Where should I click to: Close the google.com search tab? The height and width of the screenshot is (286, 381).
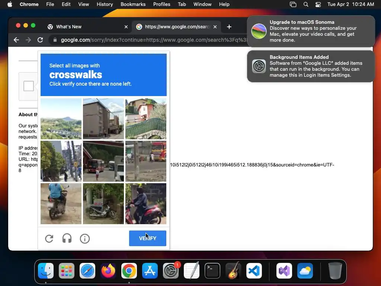click(x=215, y=27)
